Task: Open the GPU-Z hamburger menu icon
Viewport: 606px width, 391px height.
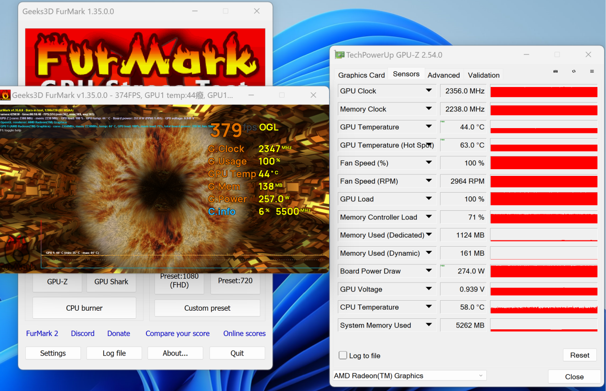Action: pos(592,71)
